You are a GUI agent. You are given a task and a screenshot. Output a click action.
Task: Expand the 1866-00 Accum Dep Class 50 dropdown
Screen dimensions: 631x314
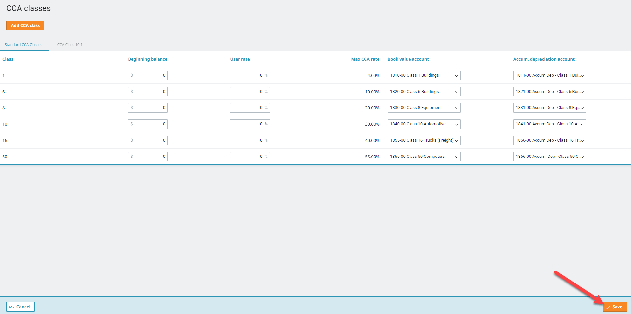click(x=549, y=157)
